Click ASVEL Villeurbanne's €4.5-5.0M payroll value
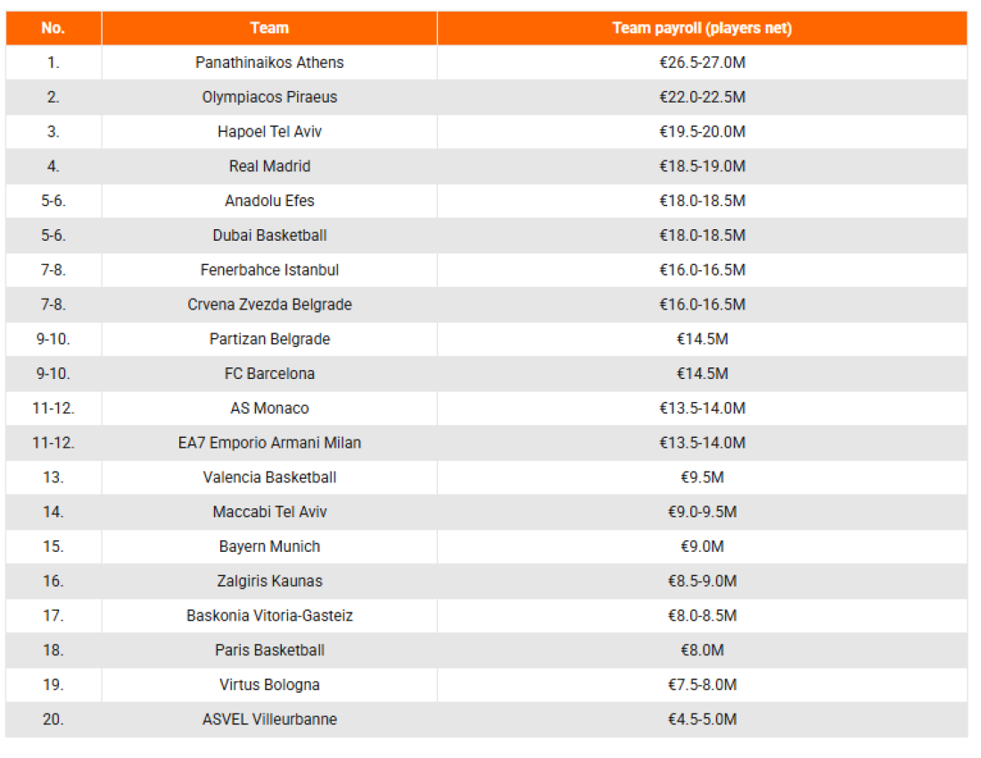The height and width of the screenshot is (758, 981). coord(702,720)
